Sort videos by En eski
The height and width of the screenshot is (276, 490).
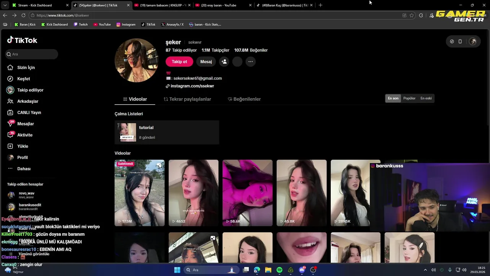pyautogui.click(x=426, y=98)
